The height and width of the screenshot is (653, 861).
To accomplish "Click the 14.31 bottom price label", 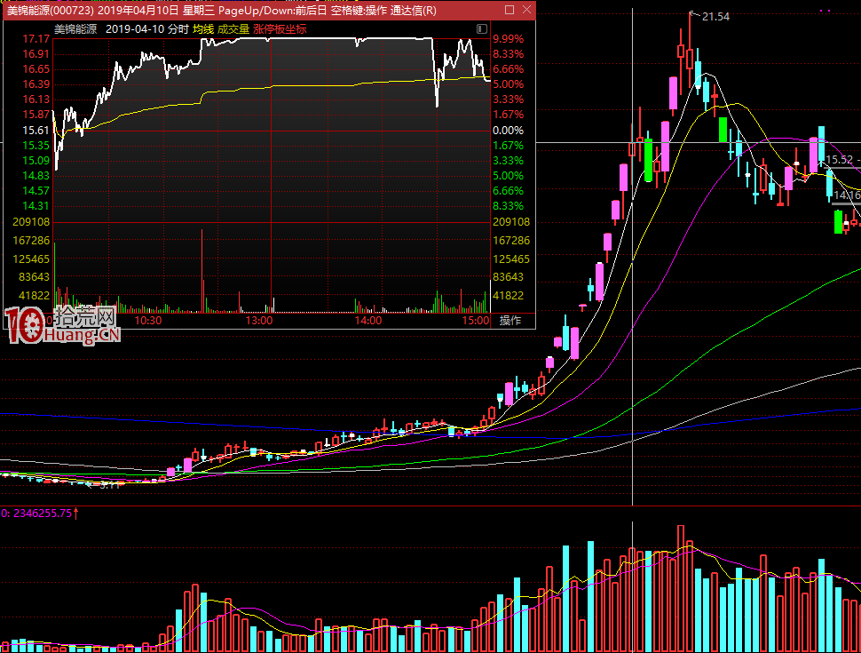I will [36, 205].
